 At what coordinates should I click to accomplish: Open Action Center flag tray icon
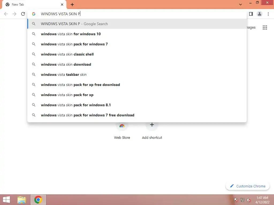pyautogui.click(x=236, y=200)
